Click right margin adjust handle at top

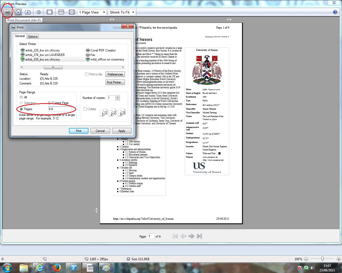coord(229,19)
